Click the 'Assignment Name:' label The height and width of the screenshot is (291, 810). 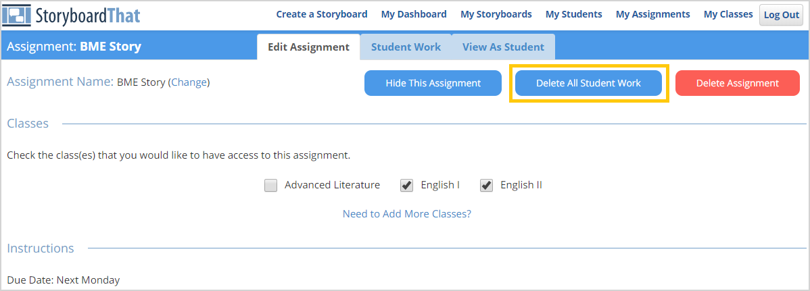click(x=60, y=82)
